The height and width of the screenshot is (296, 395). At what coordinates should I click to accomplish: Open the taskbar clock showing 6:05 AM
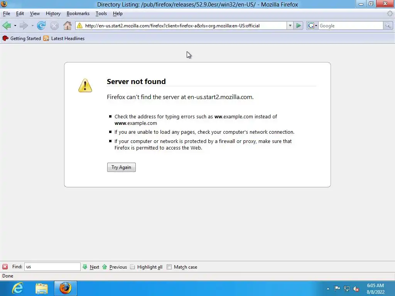click(375, 289)
